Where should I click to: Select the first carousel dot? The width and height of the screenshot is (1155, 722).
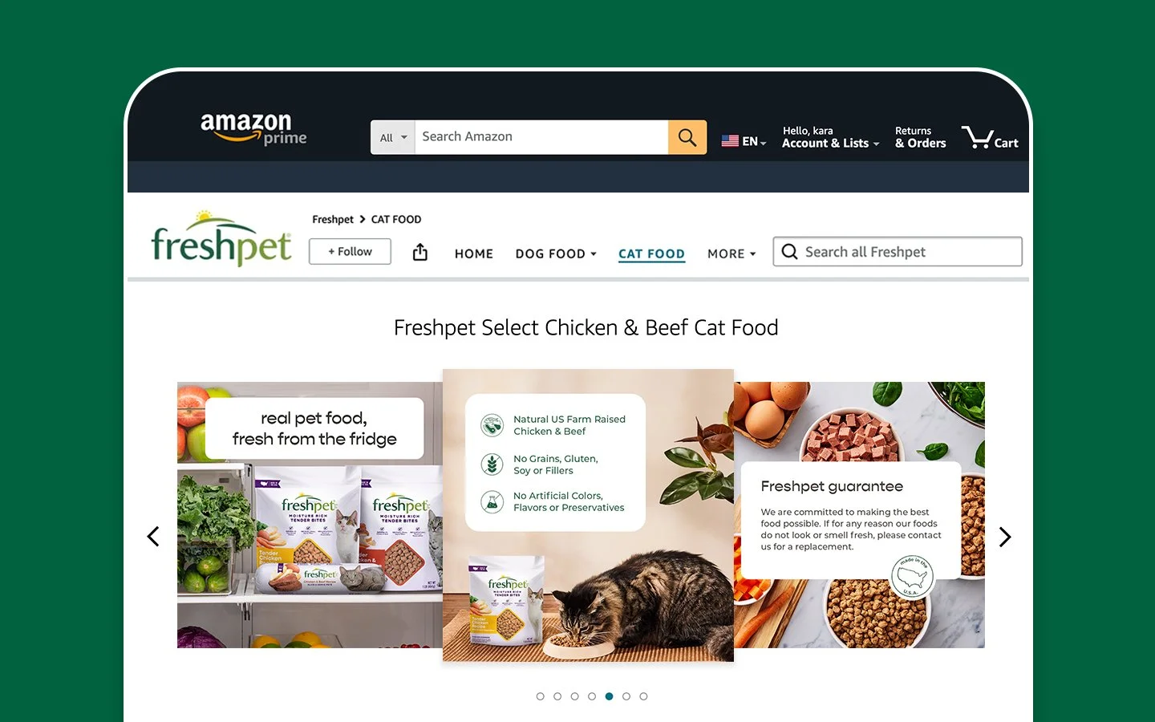541,696
